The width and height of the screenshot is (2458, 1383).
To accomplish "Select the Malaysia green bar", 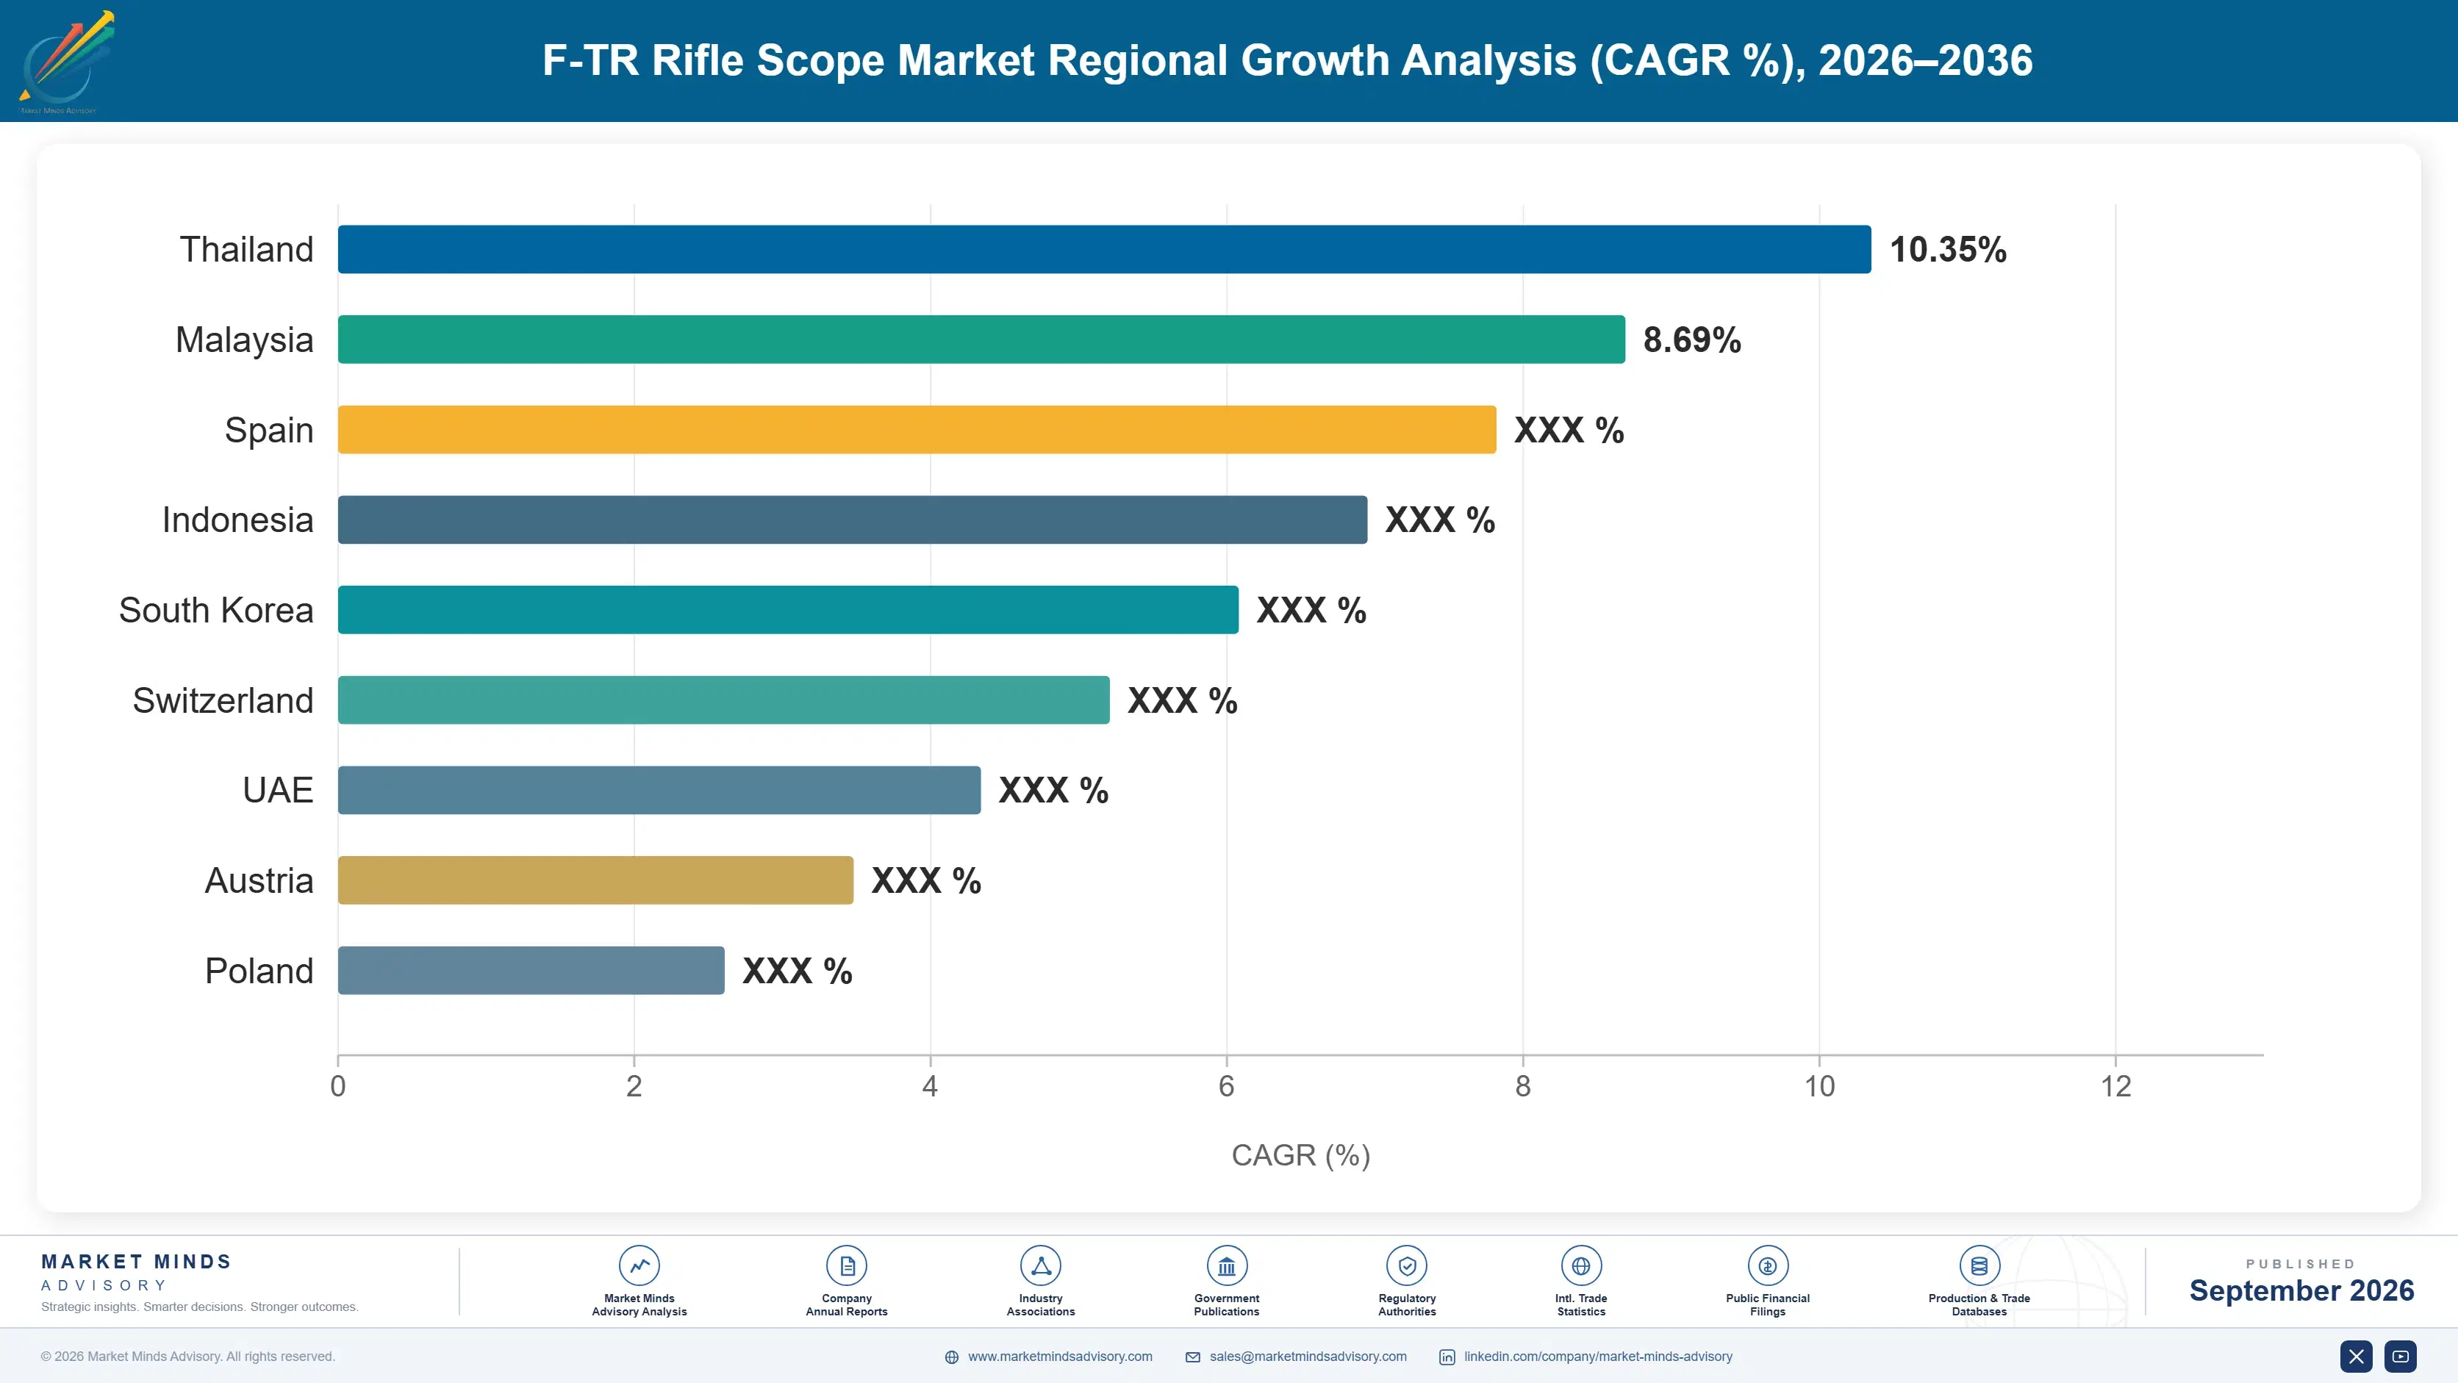I will pyautogui.click(x=981, y=339).
